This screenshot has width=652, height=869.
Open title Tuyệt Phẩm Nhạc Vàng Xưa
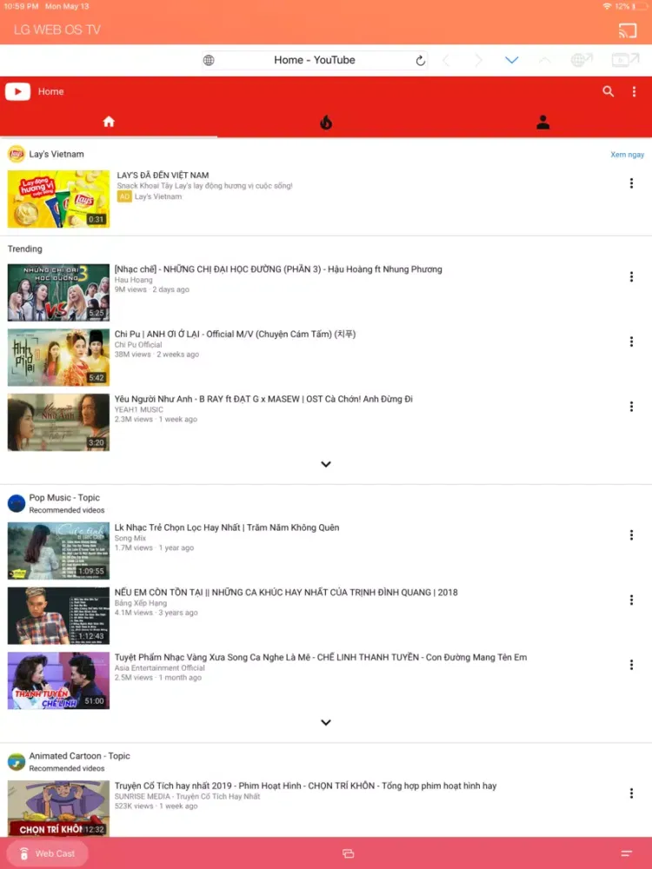click(321, 657)
